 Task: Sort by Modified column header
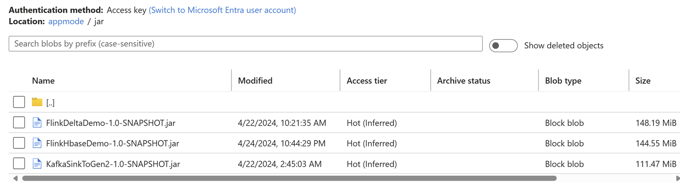coord(255,81)
